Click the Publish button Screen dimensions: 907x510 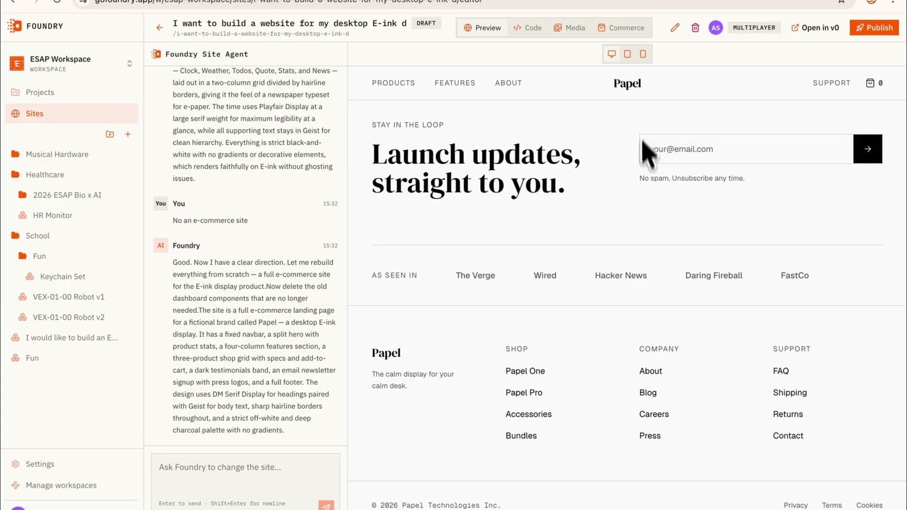(874, 27)
